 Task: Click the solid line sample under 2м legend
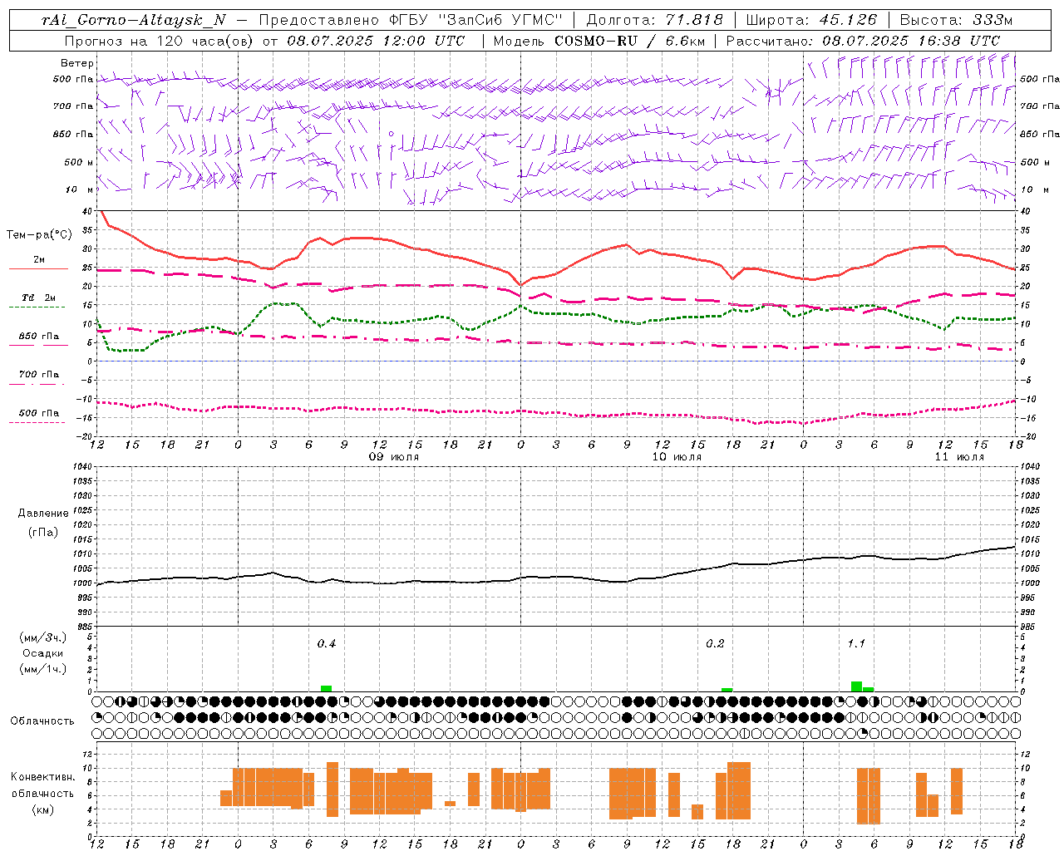coord(38,269)
